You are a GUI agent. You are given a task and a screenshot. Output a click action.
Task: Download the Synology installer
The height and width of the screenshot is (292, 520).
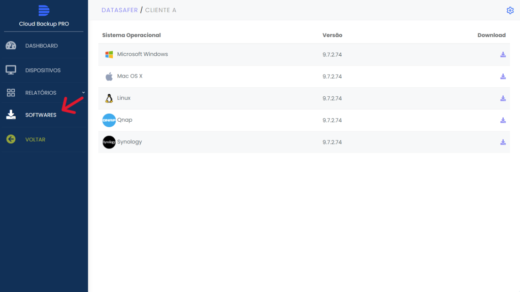(503, 142)
